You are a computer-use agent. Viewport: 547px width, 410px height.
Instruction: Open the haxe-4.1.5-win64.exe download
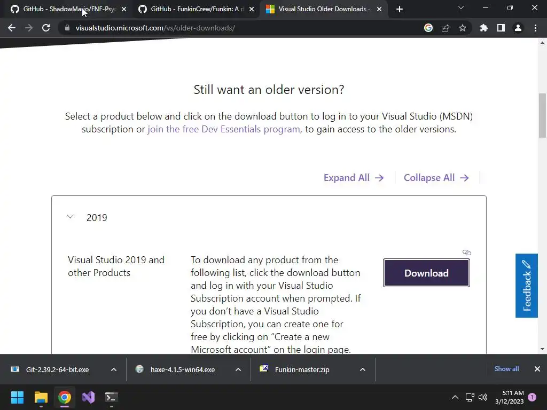183,369
